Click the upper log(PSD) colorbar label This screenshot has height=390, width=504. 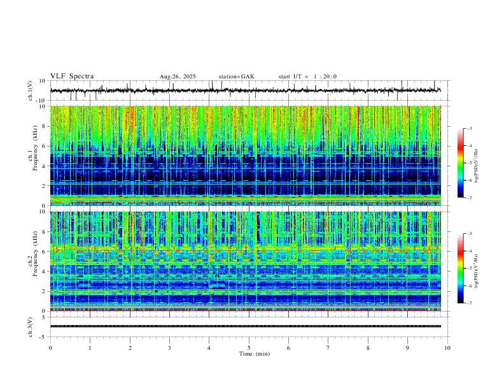coord(477,166)
